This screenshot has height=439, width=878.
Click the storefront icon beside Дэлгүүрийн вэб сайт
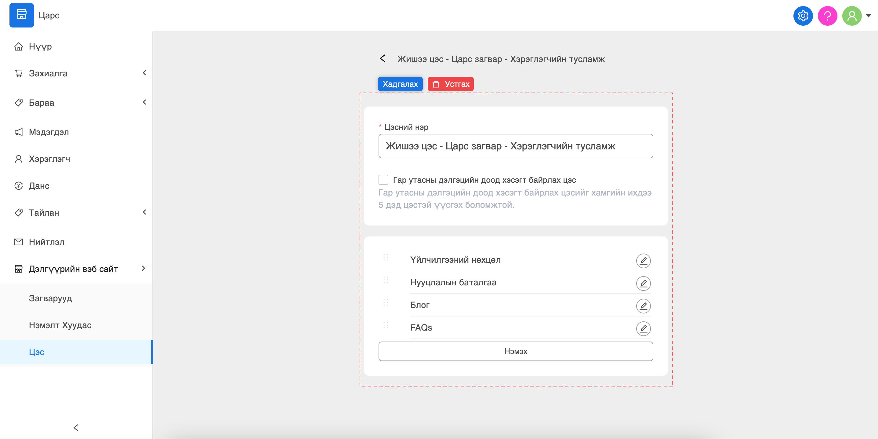[19, 269]
